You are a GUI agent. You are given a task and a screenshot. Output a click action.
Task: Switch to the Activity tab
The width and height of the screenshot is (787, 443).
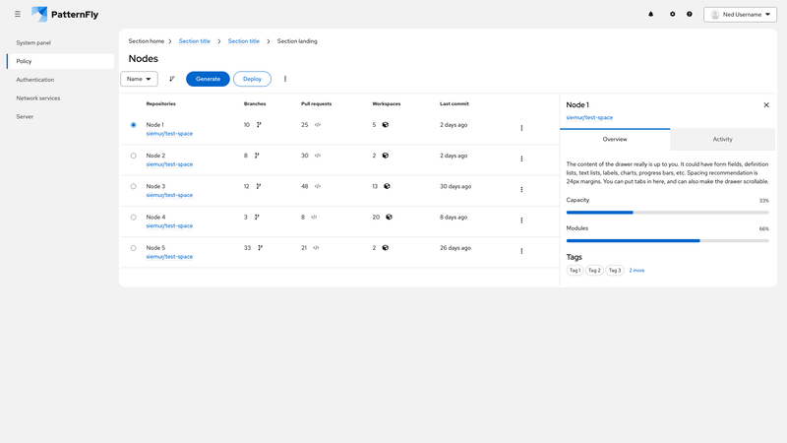pos(723,139)
